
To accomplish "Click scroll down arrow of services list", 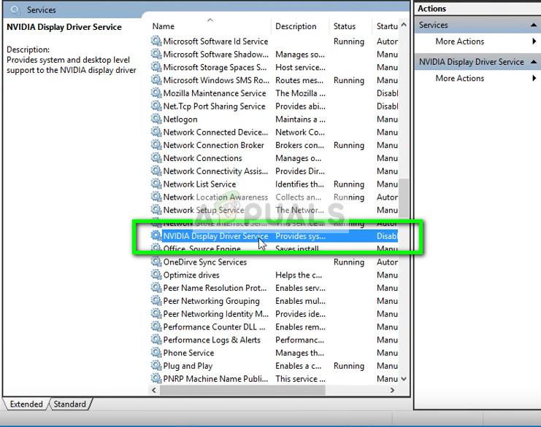I will (404, 379).
